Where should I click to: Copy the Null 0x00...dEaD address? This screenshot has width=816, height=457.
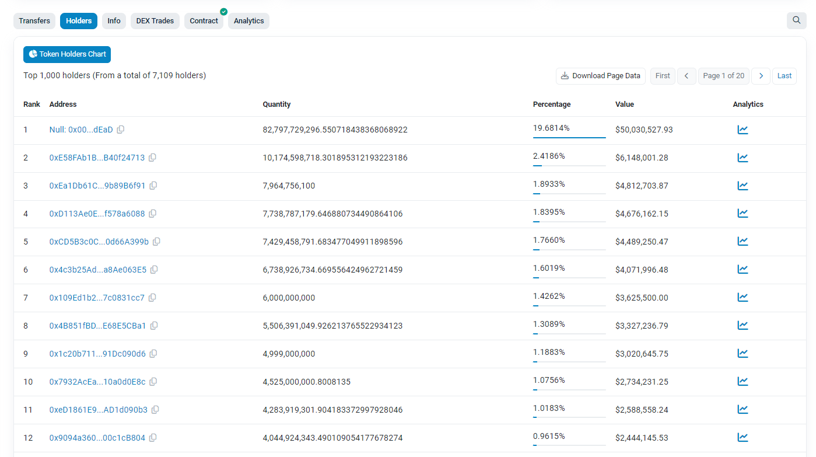[121, 130]
